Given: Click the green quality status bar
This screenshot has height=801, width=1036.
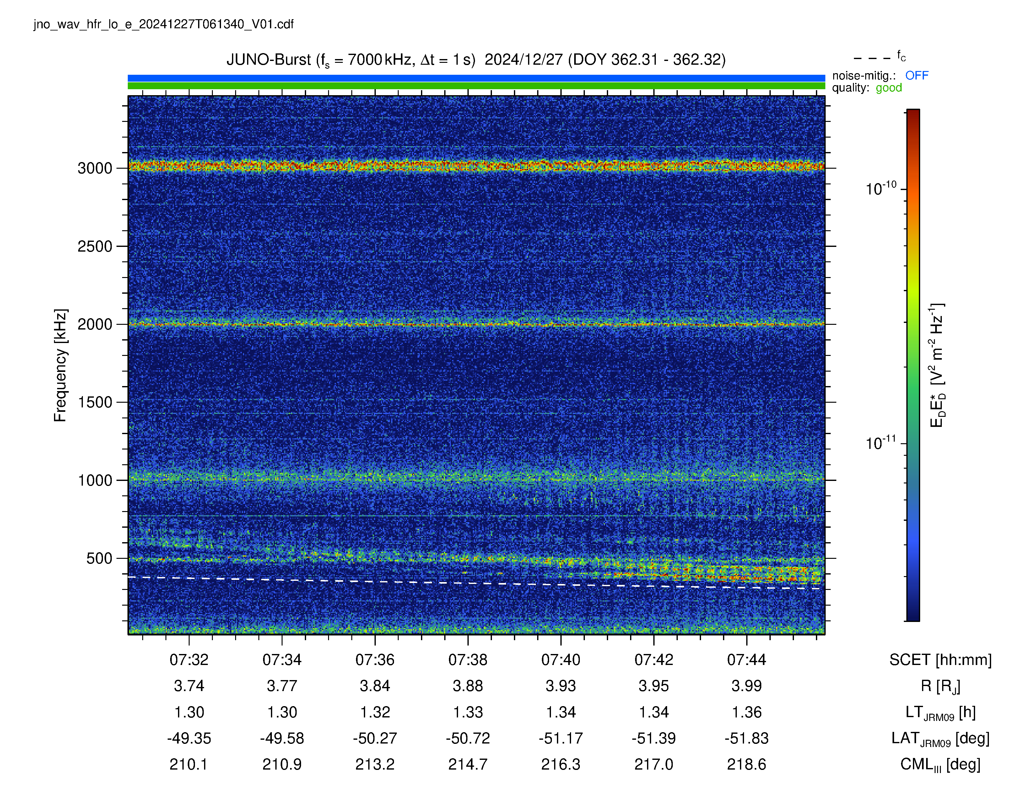Looking at the screenshot, I should (x=476, y=86).
